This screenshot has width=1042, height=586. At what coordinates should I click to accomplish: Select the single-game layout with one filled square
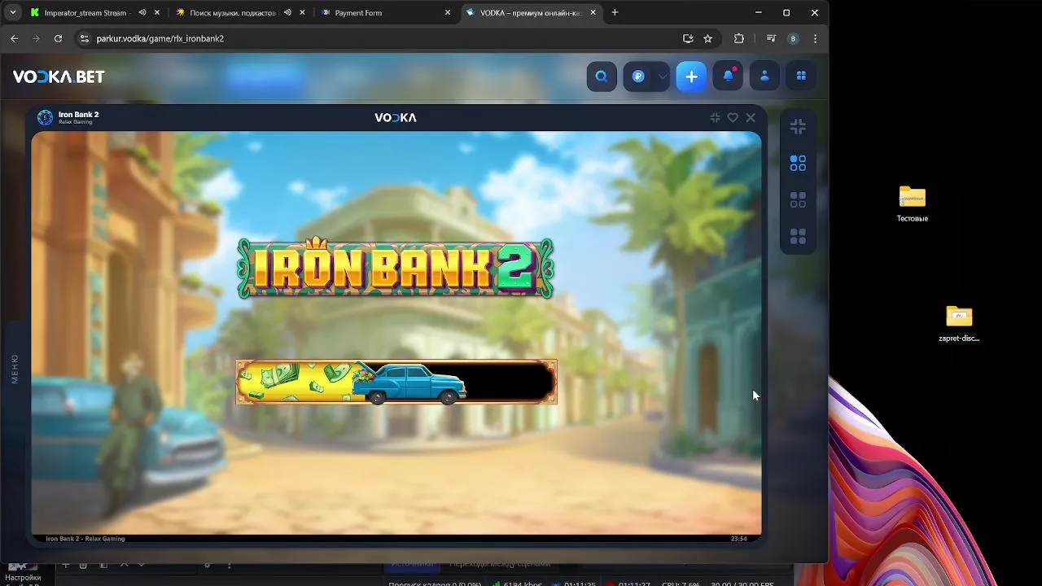tap(798, 164)
